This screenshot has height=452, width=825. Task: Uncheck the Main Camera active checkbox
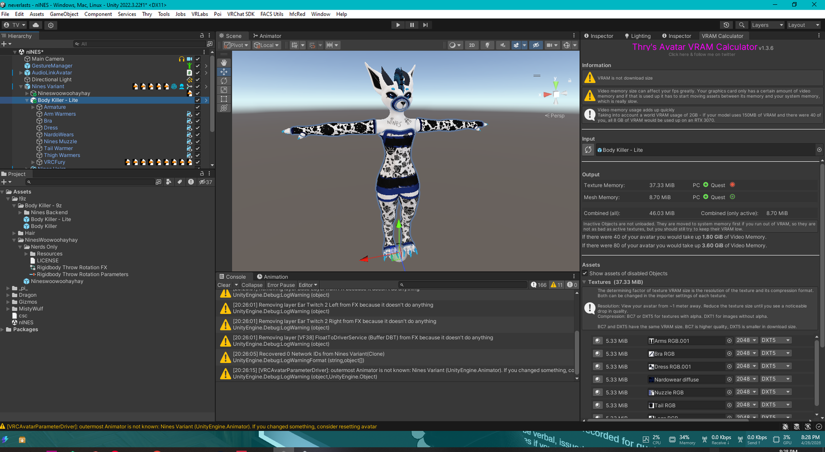click(x=197, y=59)
